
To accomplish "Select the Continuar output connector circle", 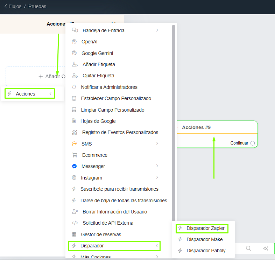I will [253, 143].
